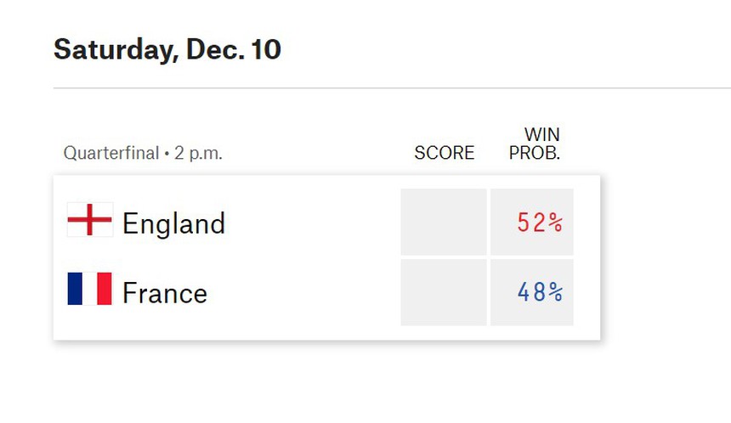Click France's empty score cell
The image size is (731, 423).
point(443,292)
